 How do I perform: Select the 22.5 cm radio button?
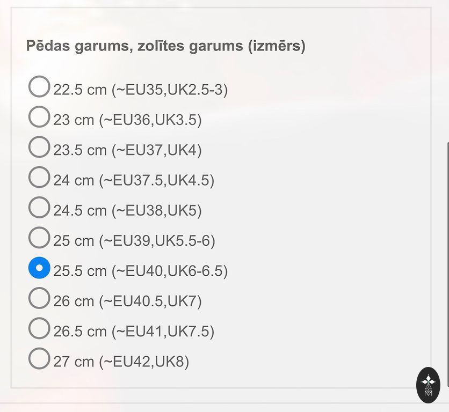(39, 86)
